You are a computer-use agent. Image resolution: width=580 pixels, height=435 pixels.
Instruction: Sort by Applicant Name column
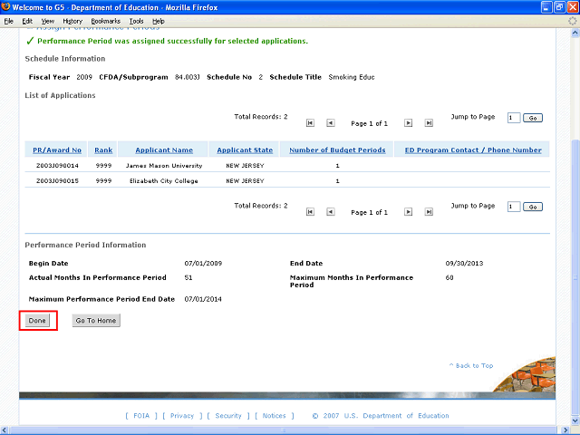(164, 150)
